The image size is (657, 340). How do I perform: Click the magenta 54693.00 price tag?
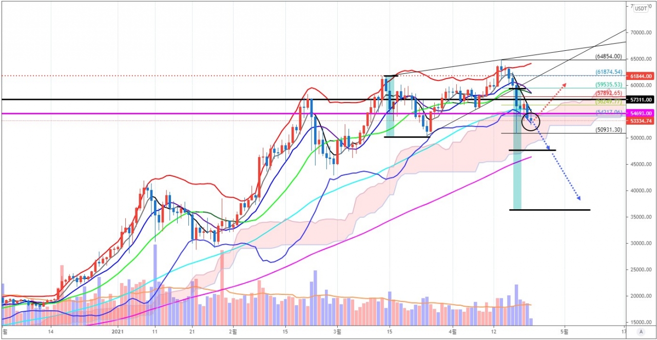[642, 113]
